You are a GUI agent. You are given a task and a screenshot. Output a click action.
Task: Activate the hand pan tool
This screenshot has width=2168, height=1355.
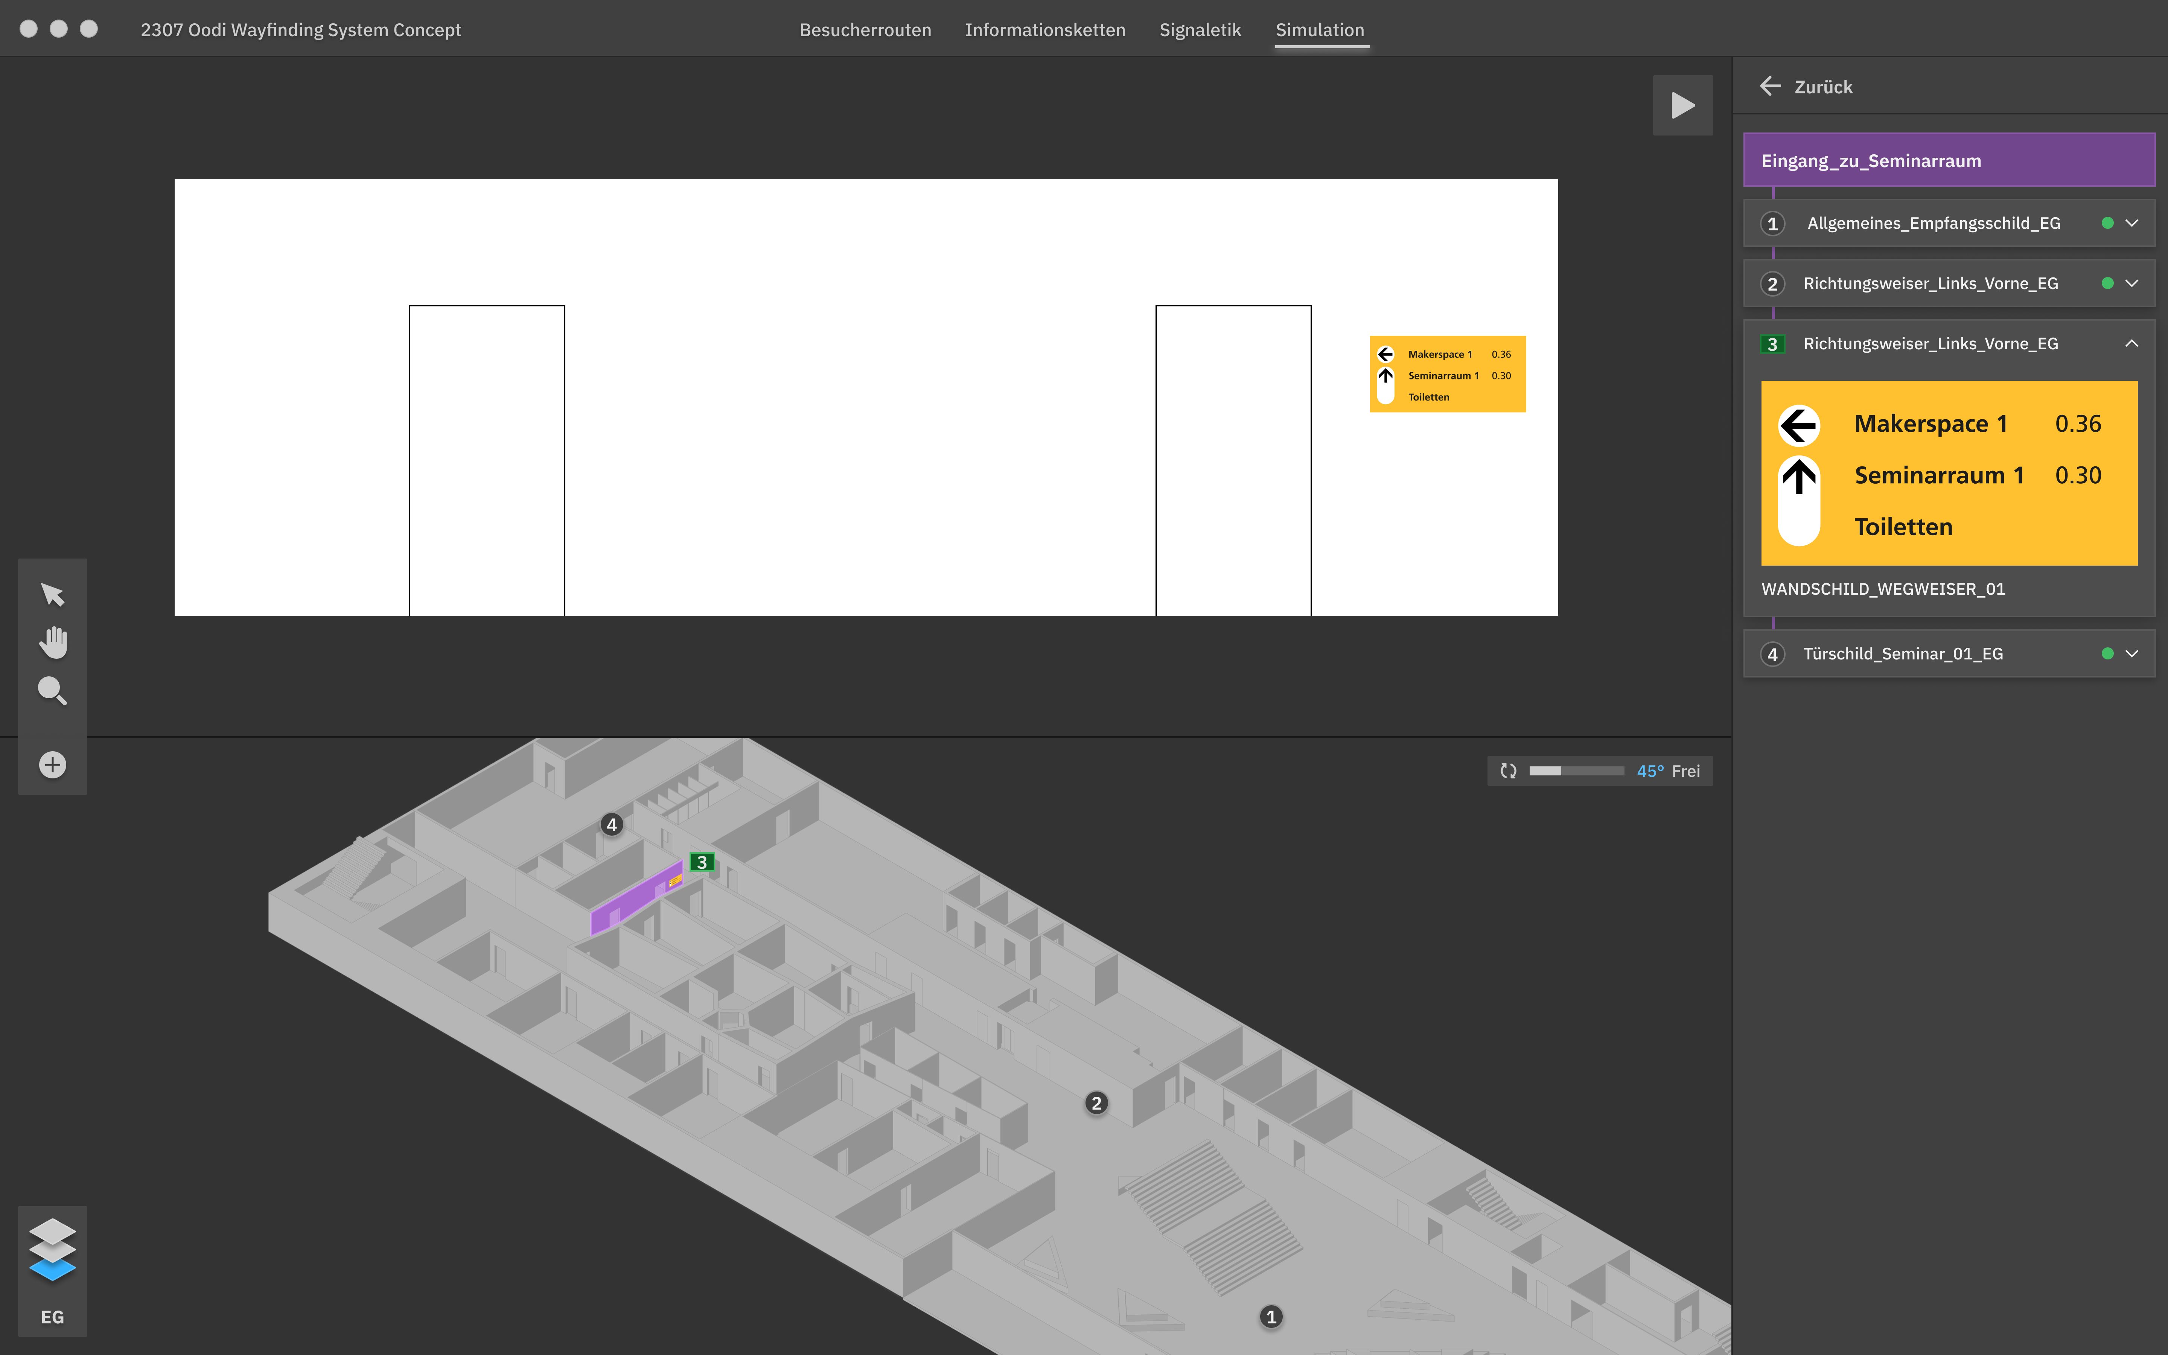[x=52, y=642]
